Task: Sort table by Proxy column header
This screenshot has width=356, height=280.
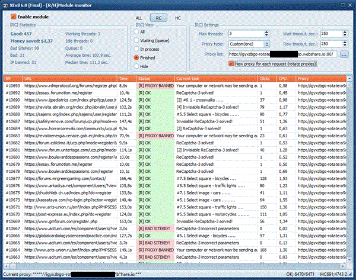Action: coord(321,78)
